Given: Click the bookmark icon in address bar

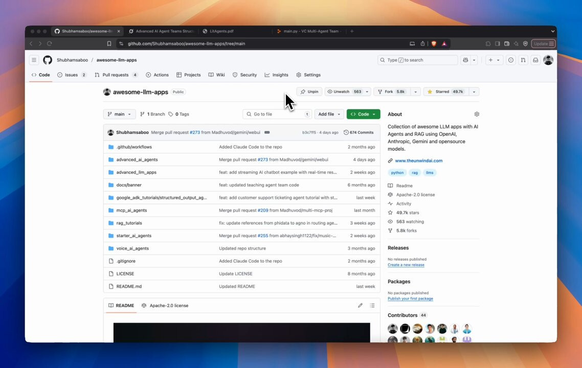Looking at the screenshot, I should click(x=109, y=43).
